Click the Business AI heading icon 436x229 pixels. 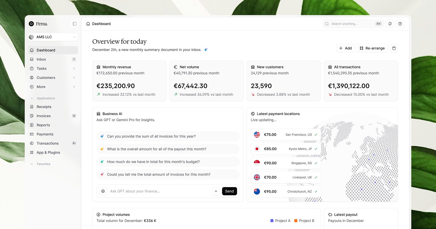tap(99, 114)
